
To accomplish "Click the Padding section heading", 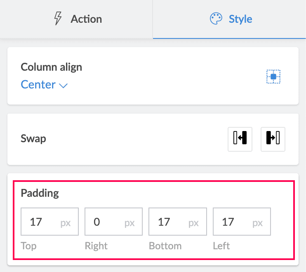I will tap(40, 193).
